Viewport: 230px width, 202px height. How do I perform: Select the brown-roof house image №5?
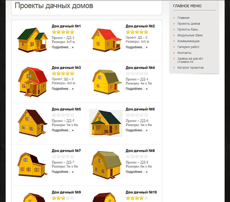click(x=33, y=123)
